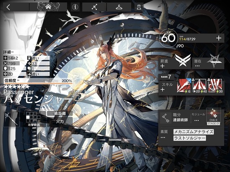Click the 職分 class label
The image size is (230, 172).
pos(176,115)
